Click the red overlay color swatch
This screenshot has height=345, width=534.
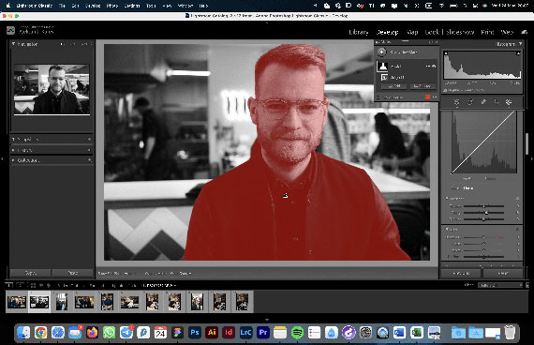click(x=427, y=97)
